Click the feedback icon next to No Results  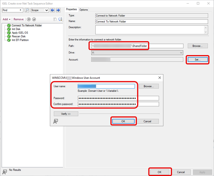click(5, 171)
